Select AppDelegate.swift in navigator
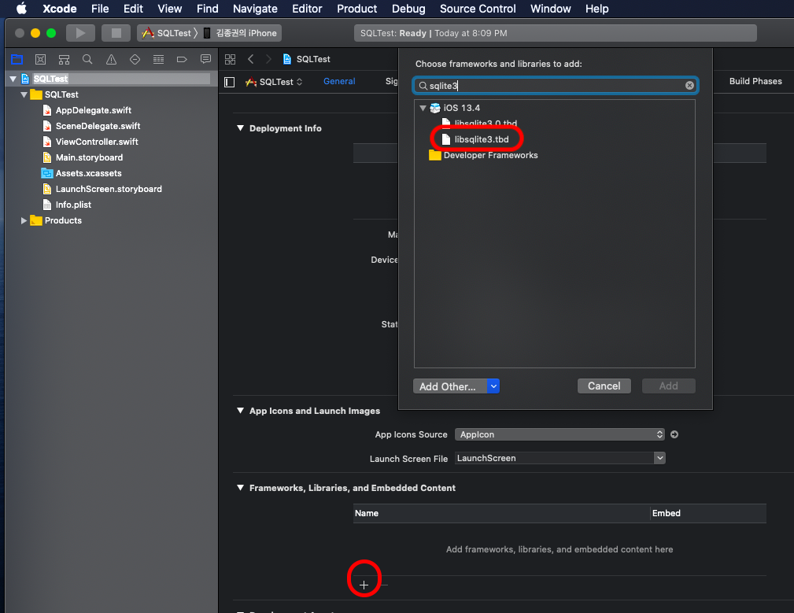Image resolution: width=794 pixels, height=613 pixels. tap(93, 110)
